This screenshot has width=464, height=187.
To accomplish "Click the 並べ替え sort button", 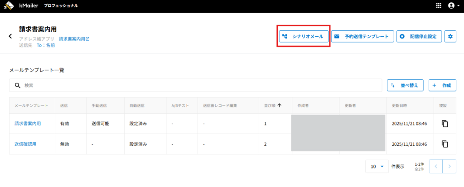I will click(406, 85).
